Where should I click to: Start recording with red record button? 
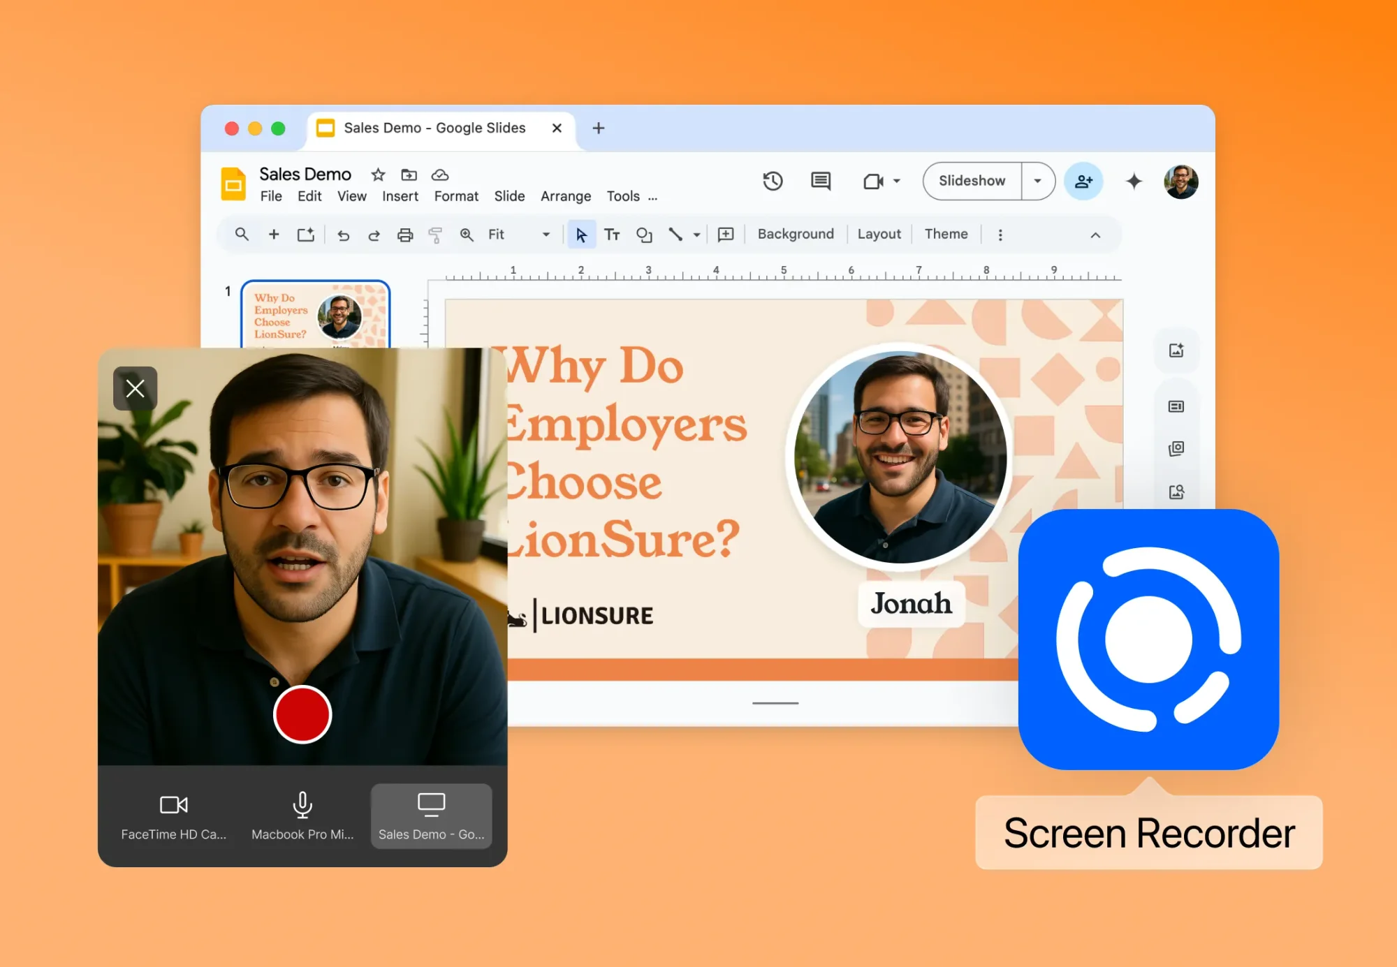pos(302,714)
